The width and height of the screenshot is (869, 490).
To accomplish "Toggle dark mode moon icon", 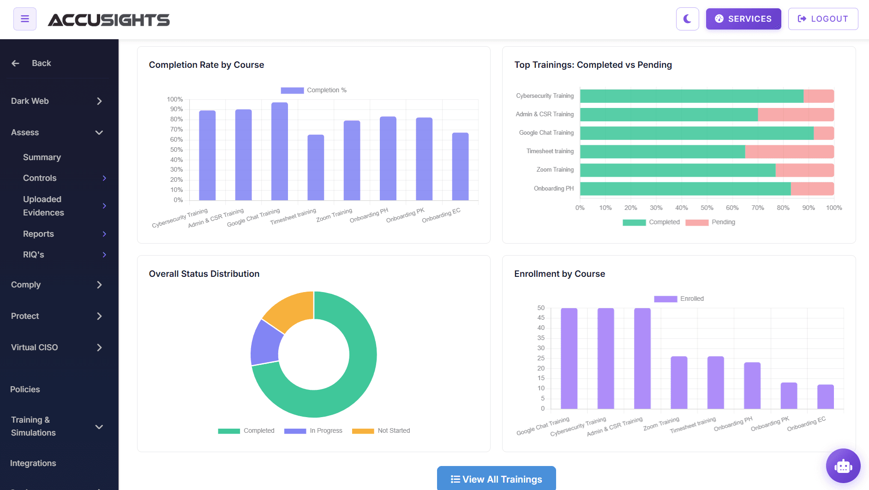I will click(x=687, y=19).
